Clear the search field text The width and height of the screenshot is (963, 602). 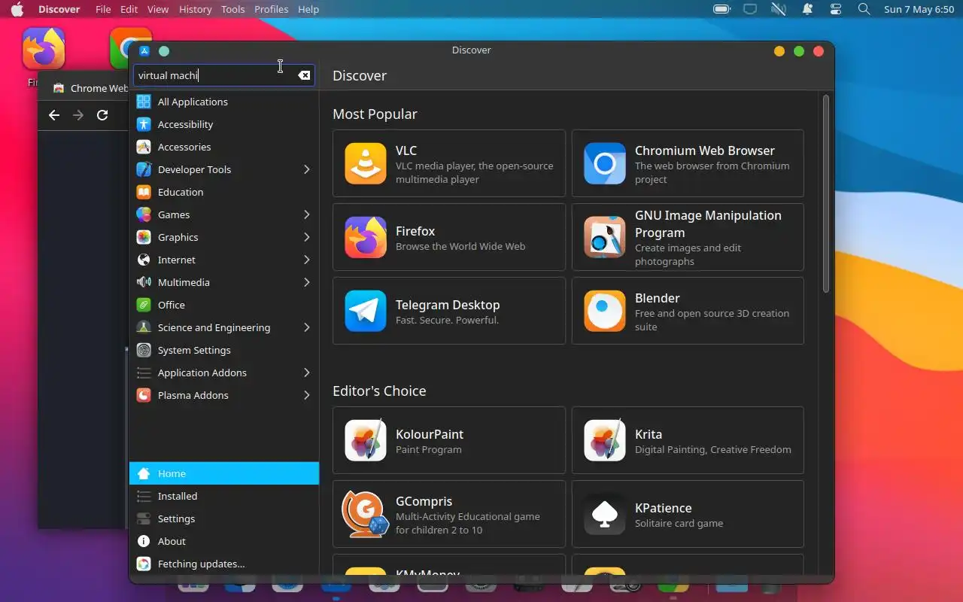click(304, 75)
